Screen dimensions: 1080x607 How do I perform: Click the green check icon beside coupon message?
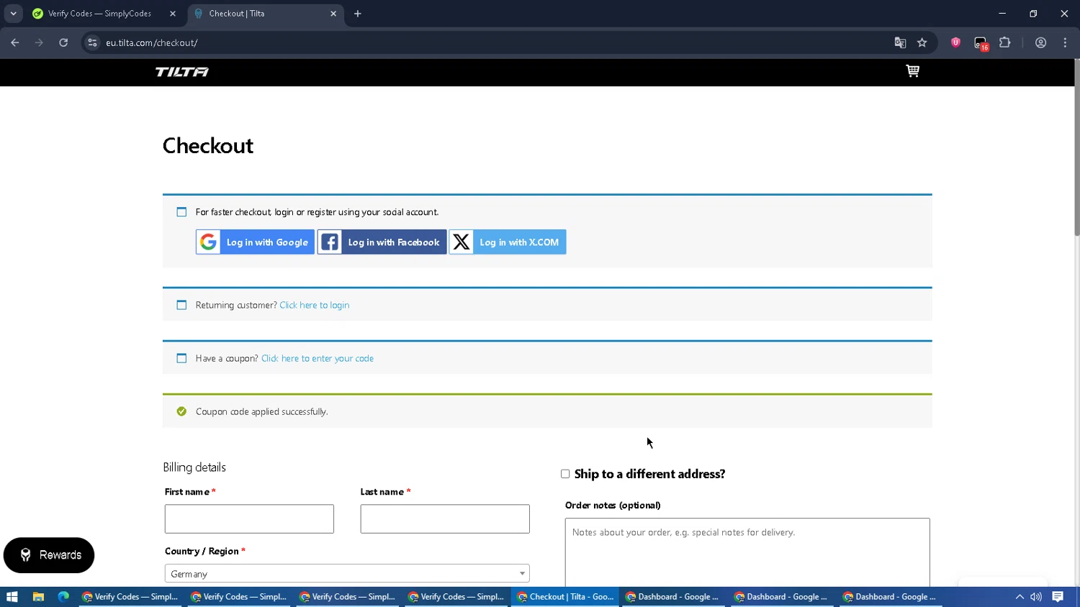point(181,411)
